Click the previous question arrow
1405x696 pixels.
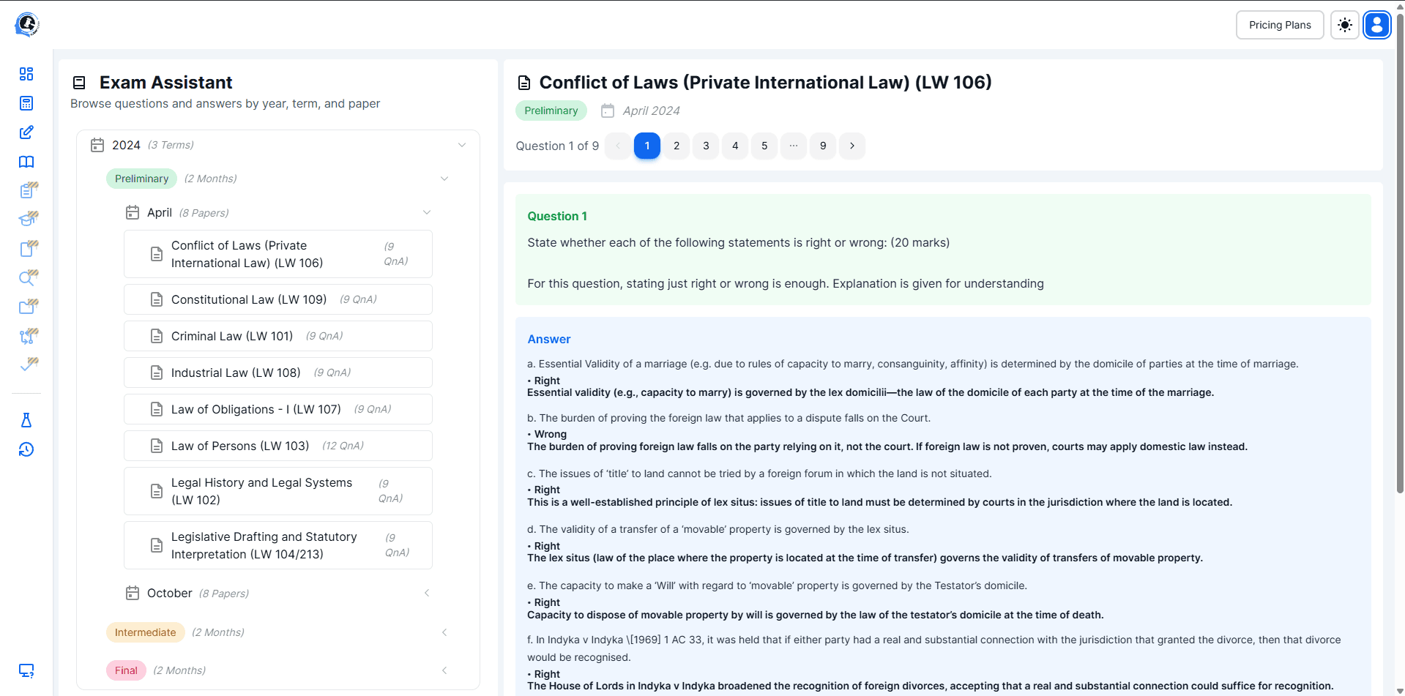(x=618, y=146)
